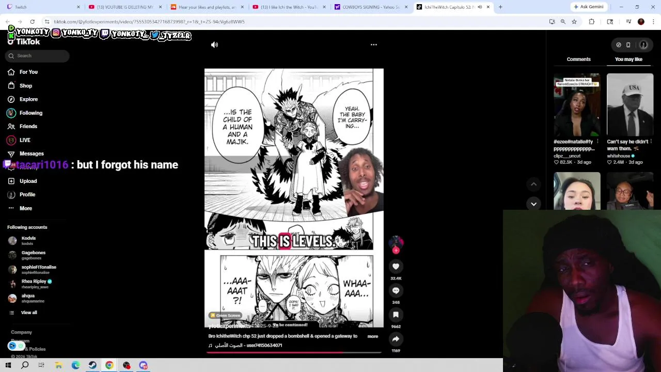Click the TikTok search field
Viewport: 661px width, 372px height.
point(37,56)
